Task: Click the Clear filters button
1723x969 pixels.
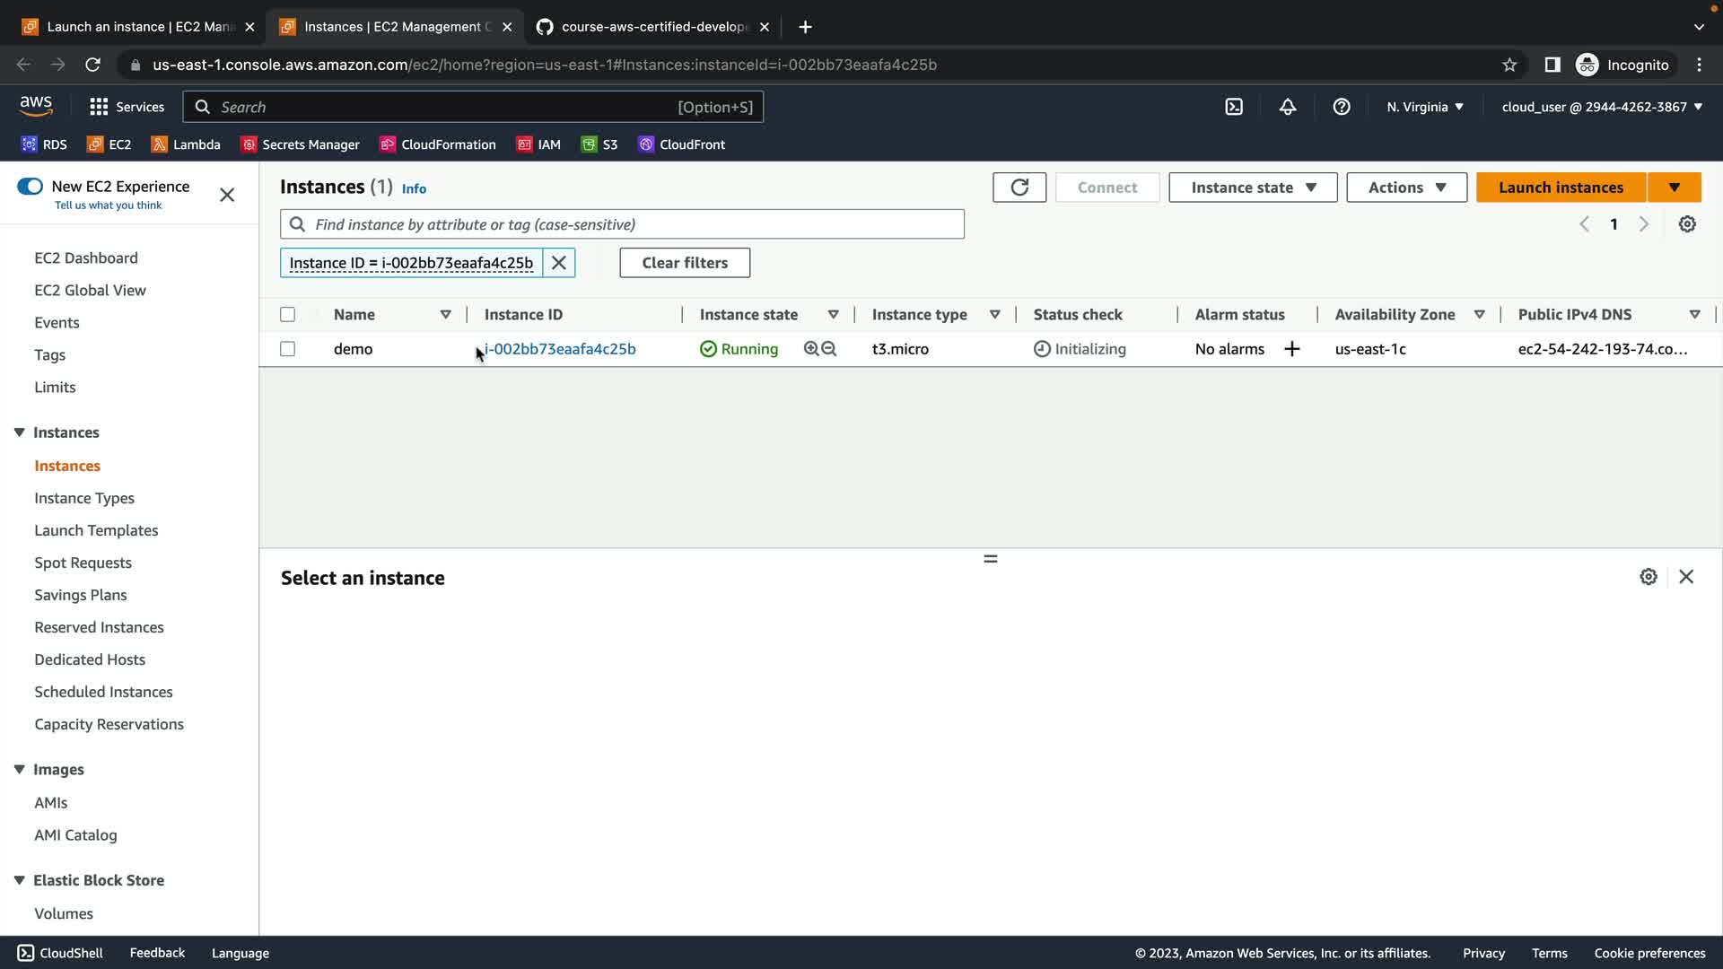Action: tap(685, 263)
